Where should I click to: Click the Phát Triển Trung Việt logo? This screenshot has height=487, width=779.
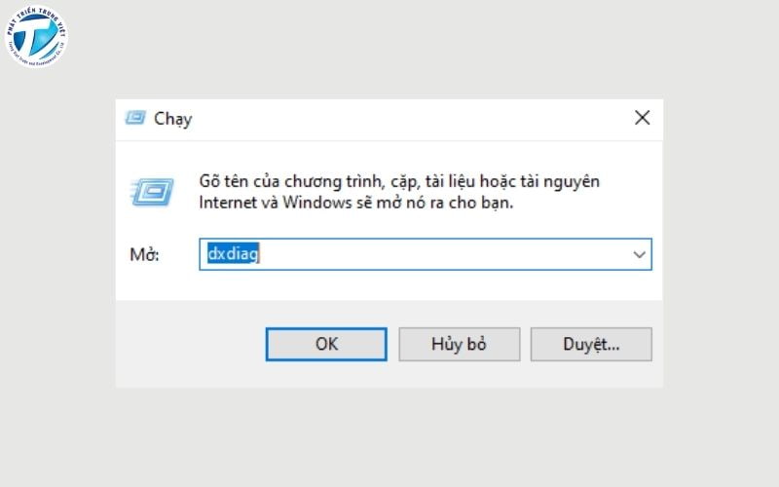pyautogui.click(x=36, y=36)
